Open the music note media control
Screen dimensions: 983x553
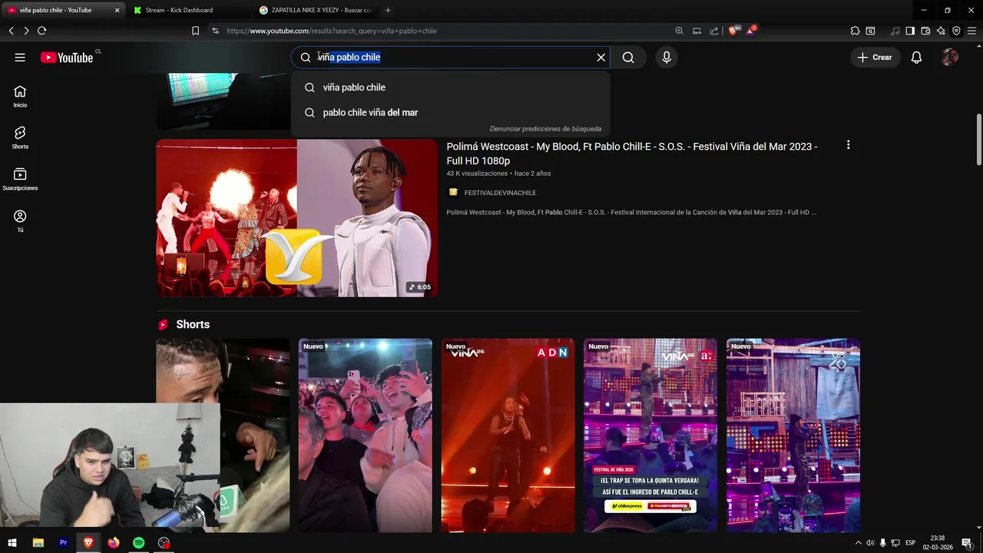(x=895, y=31)
